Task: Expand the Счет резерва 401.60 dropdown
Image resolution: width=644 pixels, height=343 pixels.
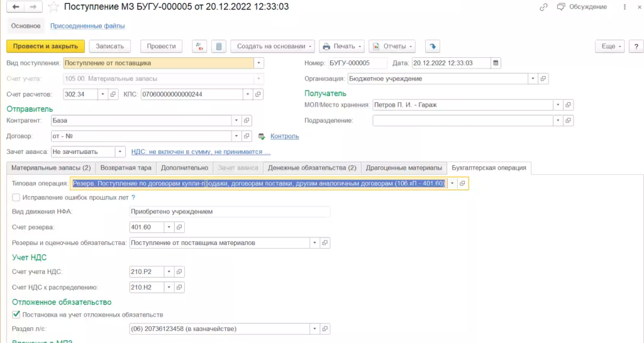Action: tap(168, 227)
